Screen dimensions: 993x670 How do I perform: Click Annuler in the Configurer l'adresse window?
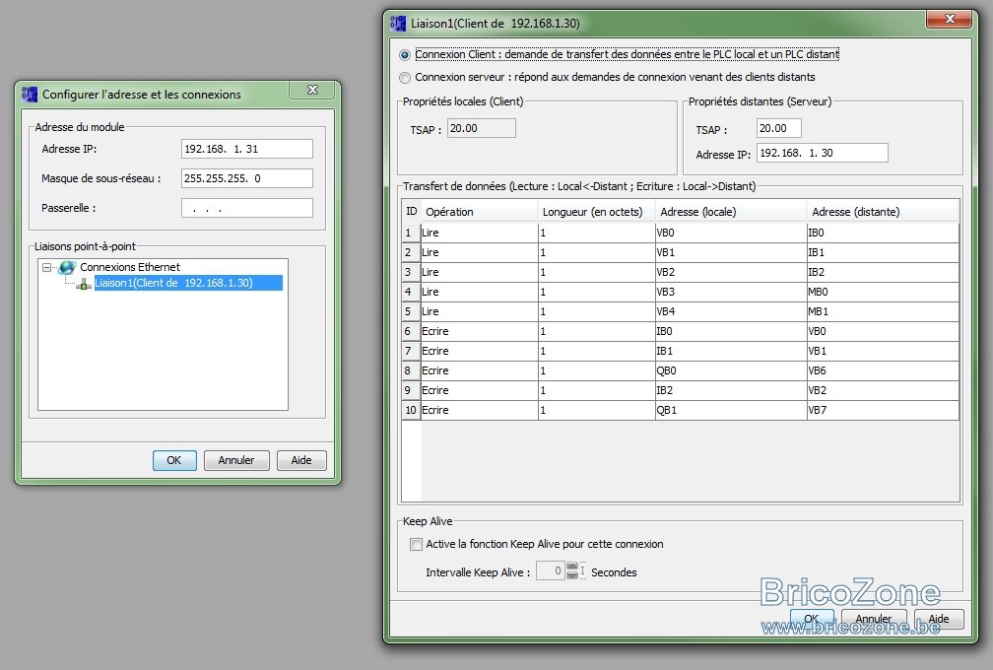(236, 460)
